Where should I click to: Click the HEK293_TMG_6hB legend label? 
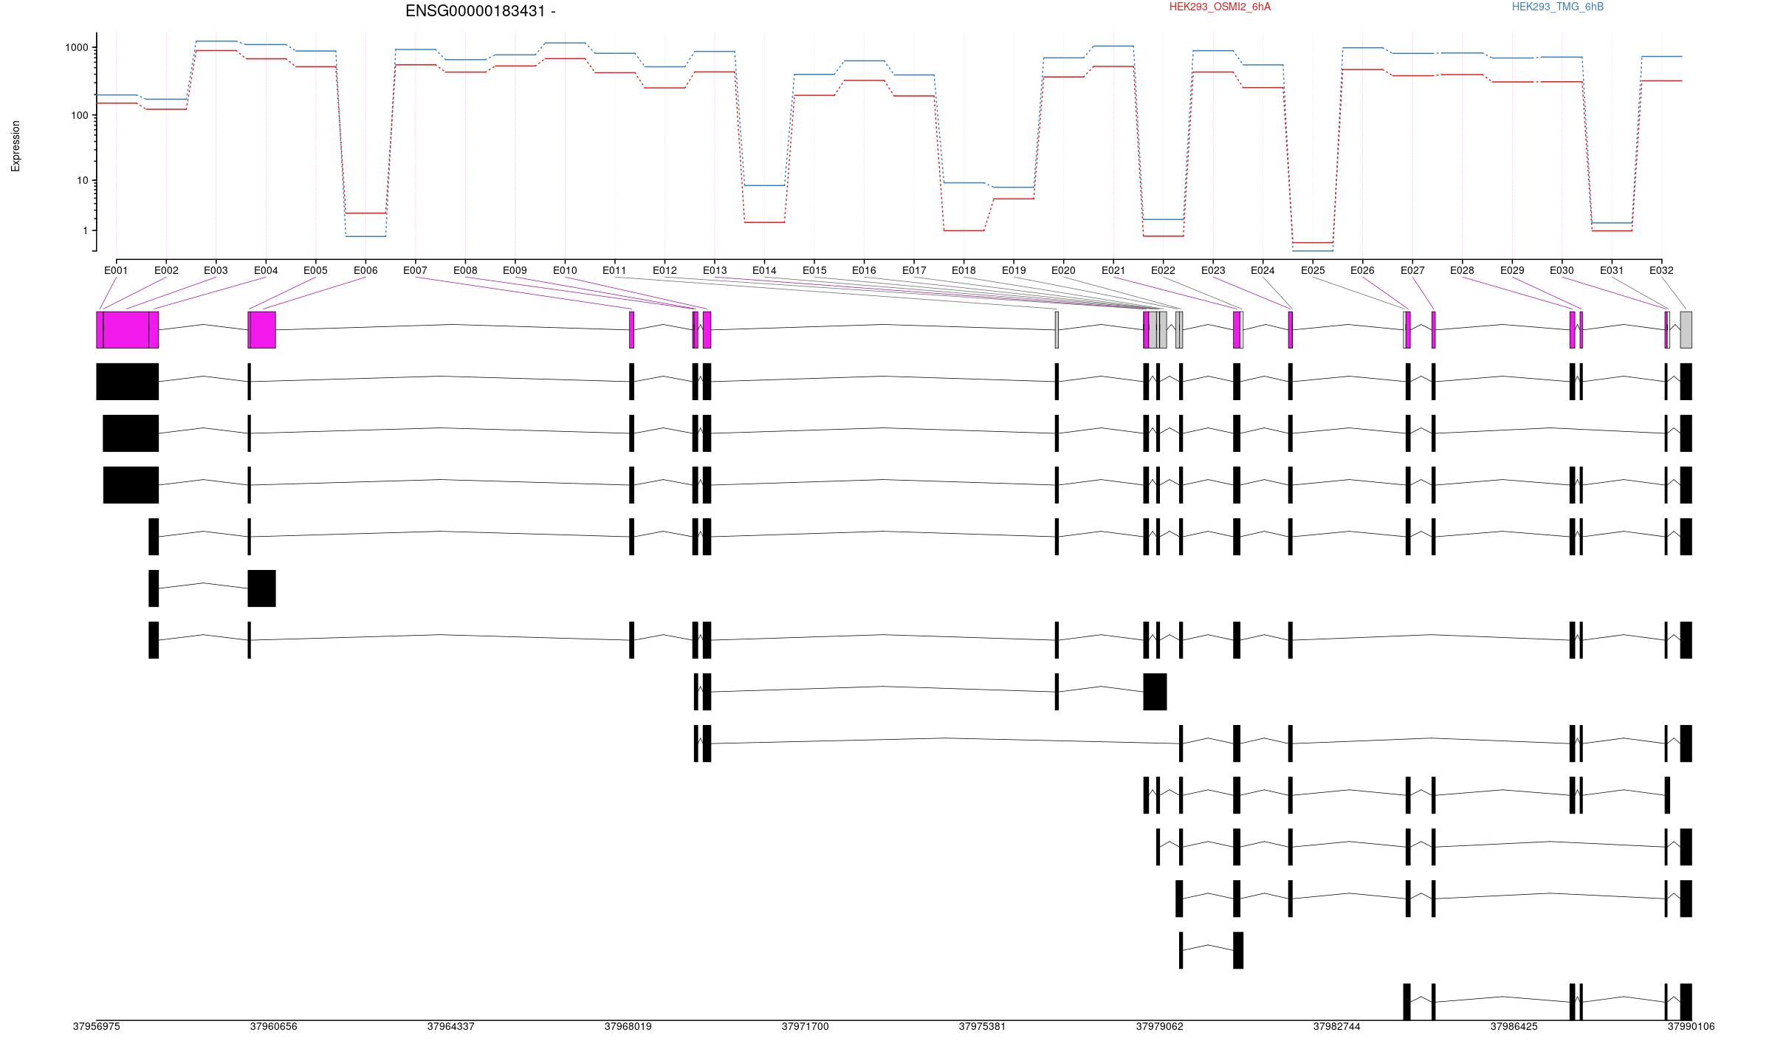(1558, 7)
